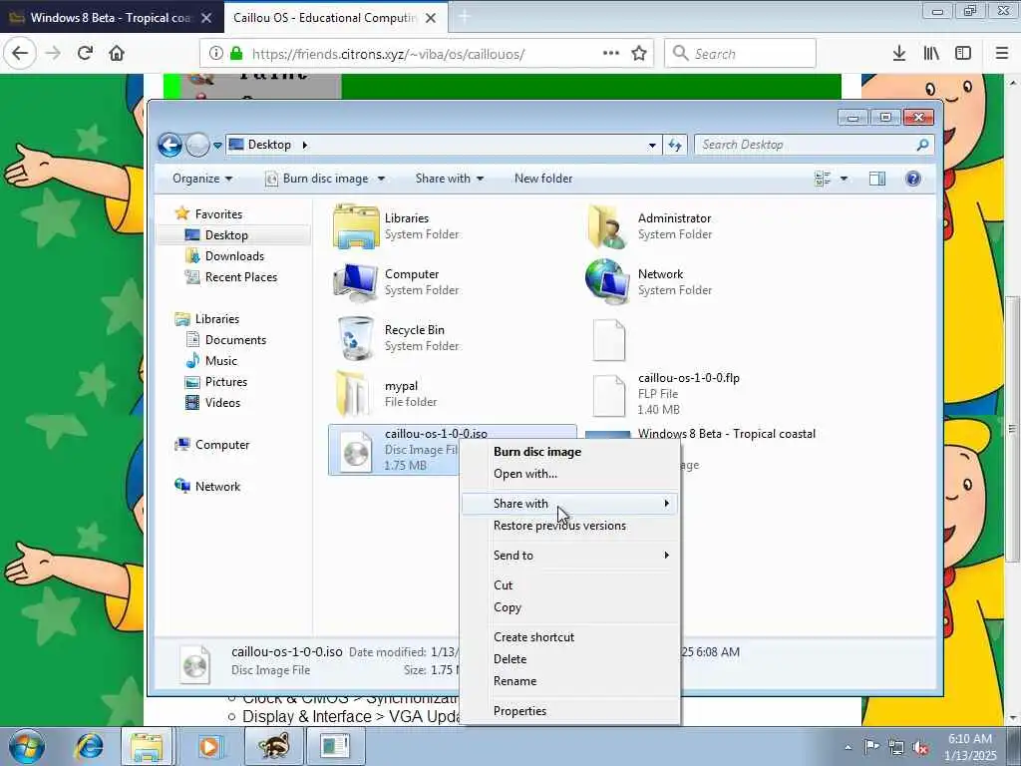Show site information icon in URL bar
This screenshot has height=766, width=1021.
pyautogui.click(x=215, y=54)
